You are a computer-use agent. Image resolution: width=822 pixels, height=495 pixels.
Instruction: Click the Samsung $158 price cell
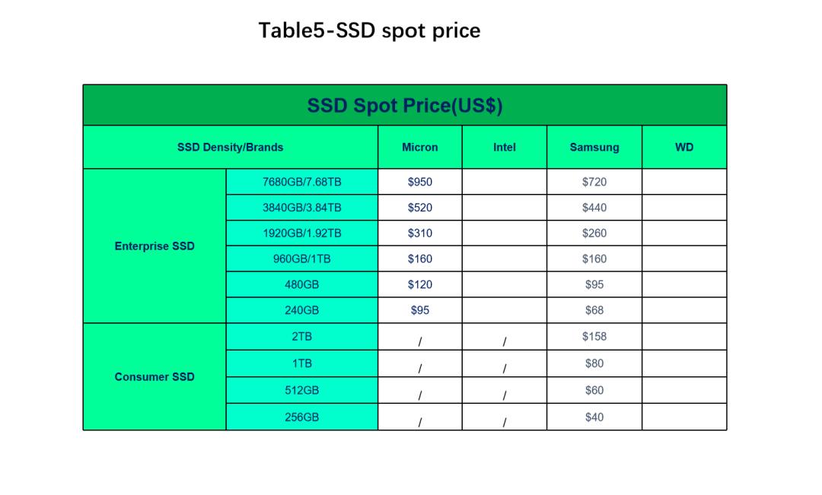pos(594,336)
